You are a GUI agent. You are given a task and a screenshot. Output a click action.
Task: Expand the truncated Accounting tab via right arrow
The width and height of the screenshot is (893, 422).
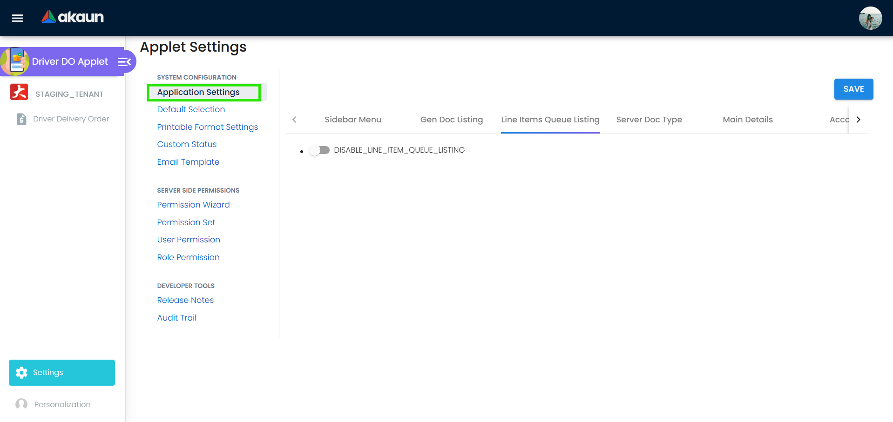pyautogui.click(x=859, y=119)
